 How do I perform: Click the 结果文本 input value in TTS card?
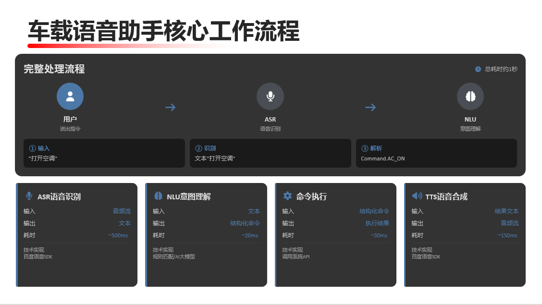tap(507, 211)
